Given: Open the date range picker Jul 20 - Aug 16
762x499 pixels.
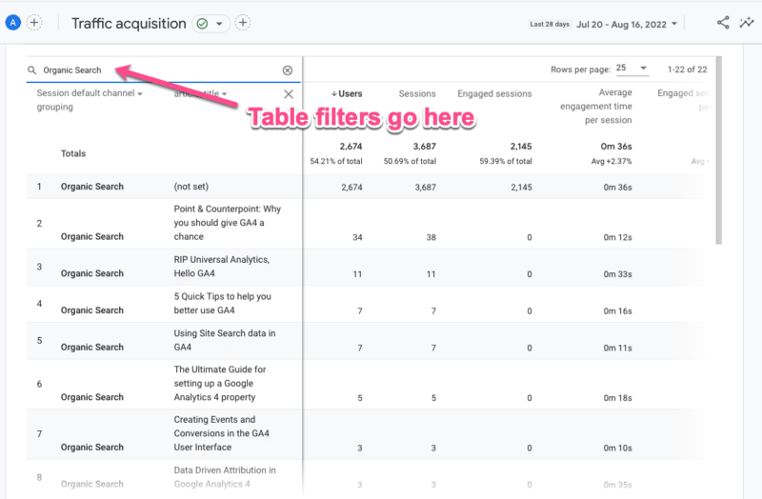Looking at the screenshot, I should click(628, 24).
